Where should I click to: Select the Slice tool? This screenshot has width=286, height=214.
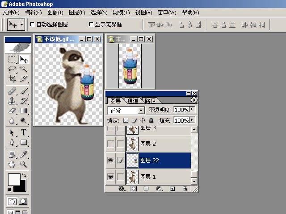pos(24,79)
